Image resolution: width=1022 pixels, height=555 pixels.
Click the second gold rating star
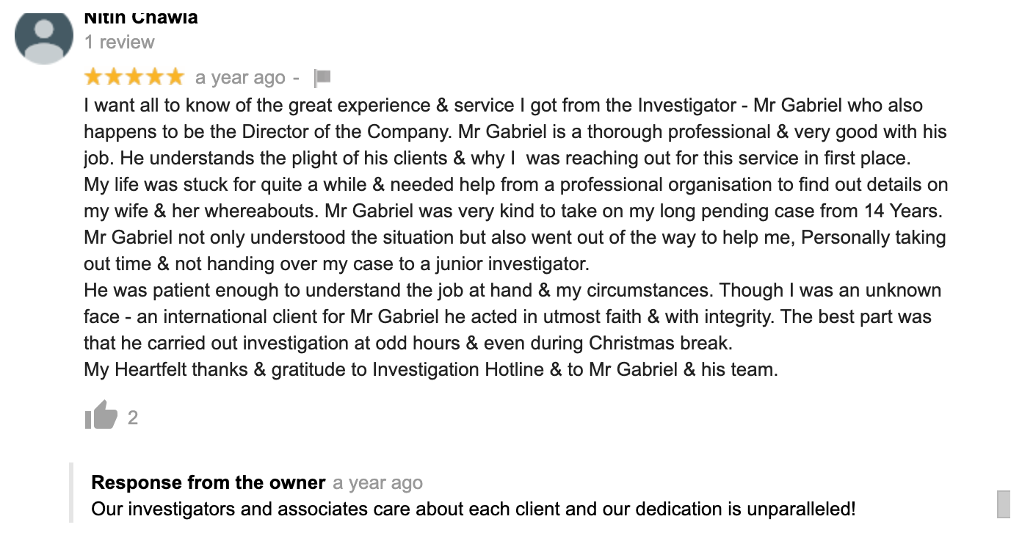click(114, 76)
